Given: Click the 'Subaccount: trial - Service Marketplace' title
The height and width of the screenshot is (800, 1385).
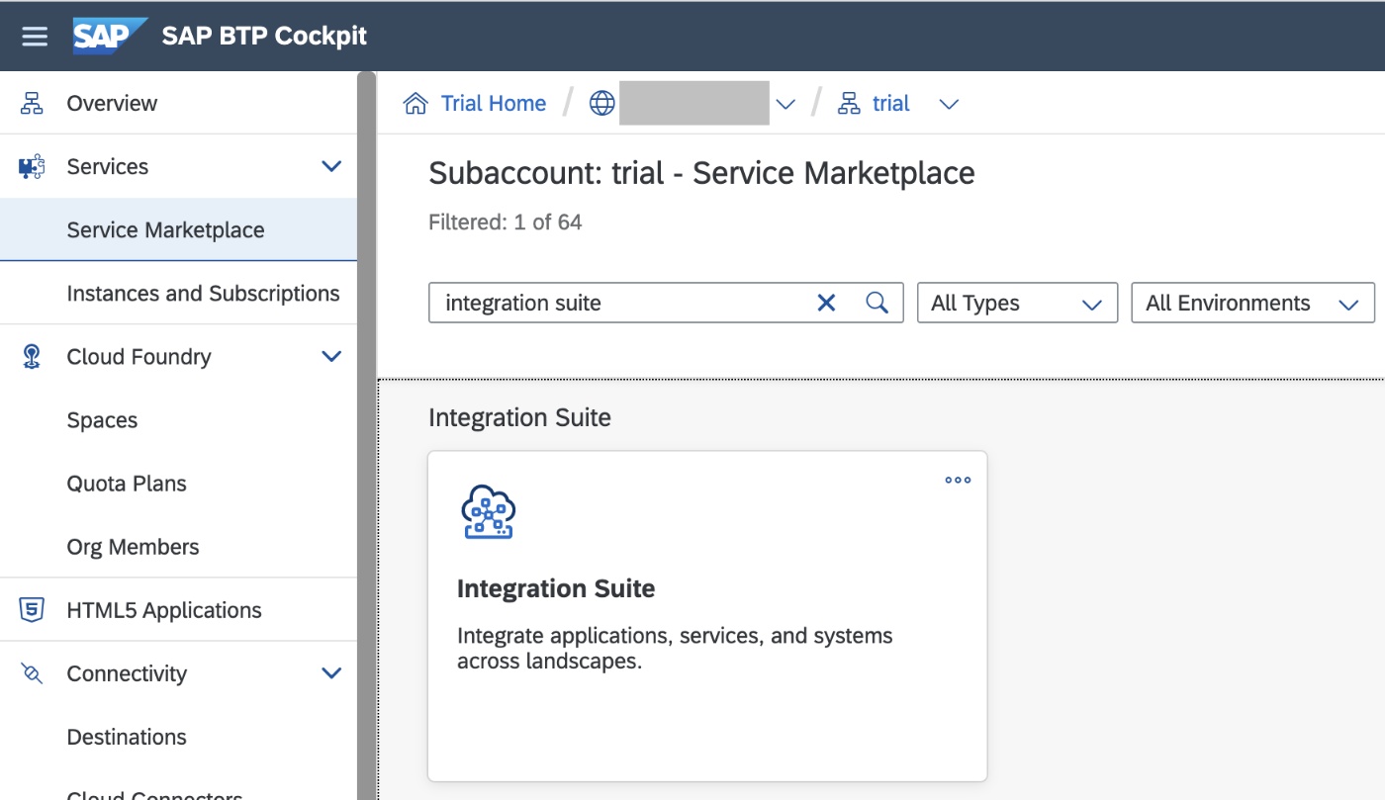Looking at the screenshot, I should pyautogui.click(x=701, y=173).
